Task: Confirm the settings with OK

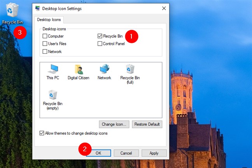Action: [x=98, y=153]
